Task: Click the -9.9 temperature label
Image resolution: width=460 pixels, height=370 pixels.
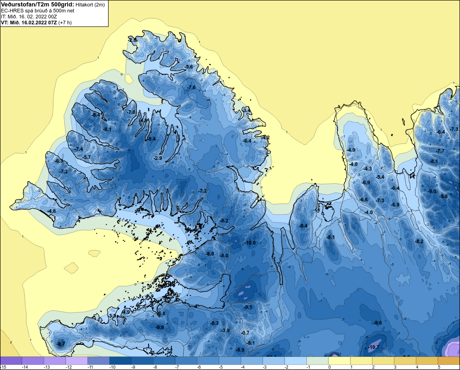Action: [x=160, y=327]
